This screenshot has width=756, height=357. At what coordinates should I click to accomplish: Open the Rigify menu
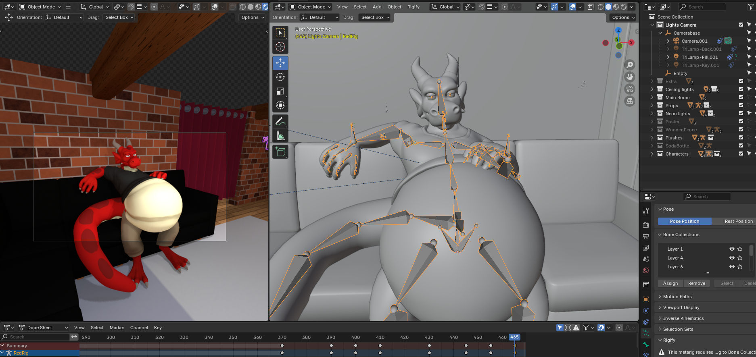tap(413, 7)
